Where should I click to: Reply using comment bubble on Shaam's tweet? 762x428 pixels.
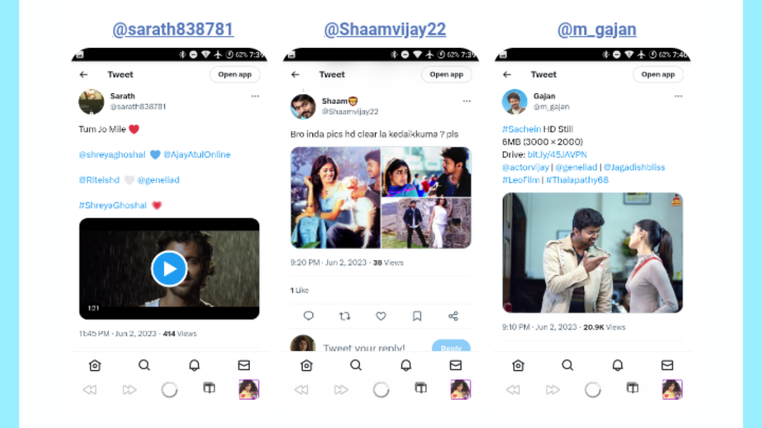(308, 316)
